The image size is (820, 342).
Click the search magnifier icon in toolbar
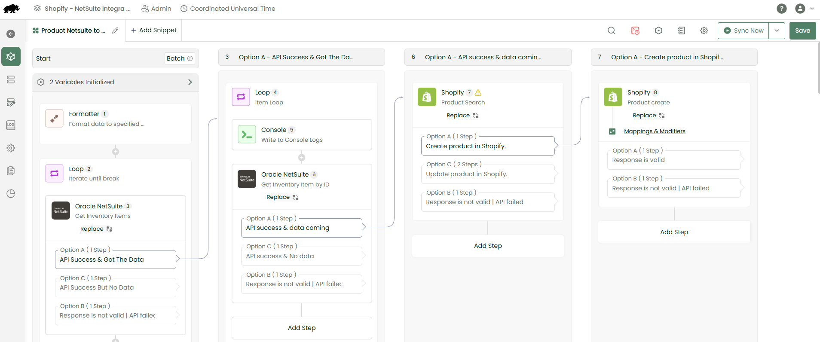coord(612,31)
